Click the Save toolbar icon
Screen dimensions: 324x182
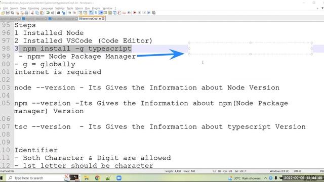point(8,13)
